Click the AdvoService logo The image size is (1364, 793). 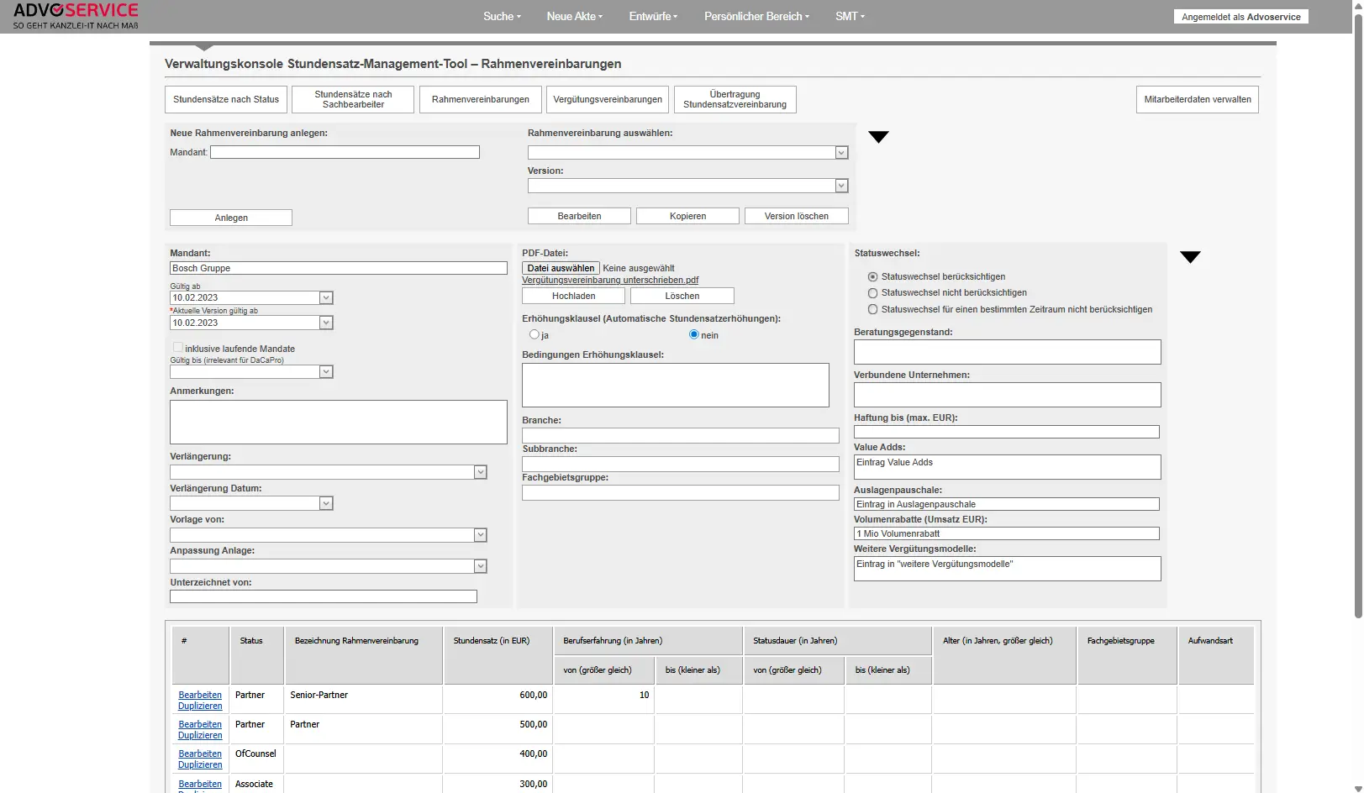76,16
